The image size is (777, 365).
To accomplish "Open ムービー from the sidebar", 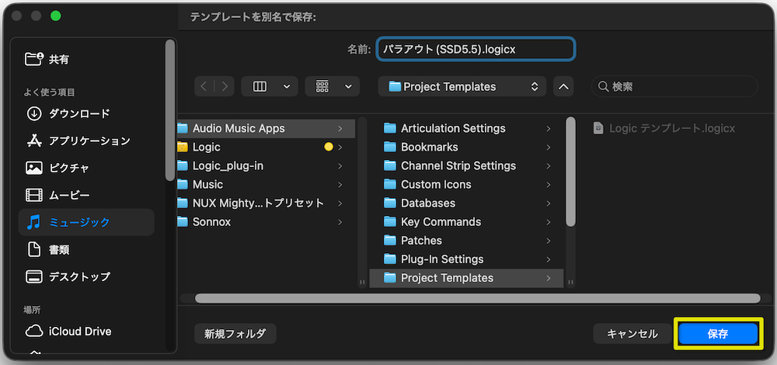I will tap(68, 195).
